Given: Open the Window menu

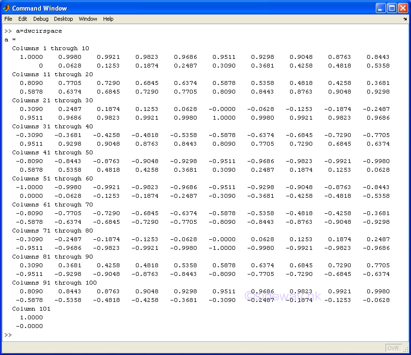Looking at the screenshot, I should click(88, 19).
